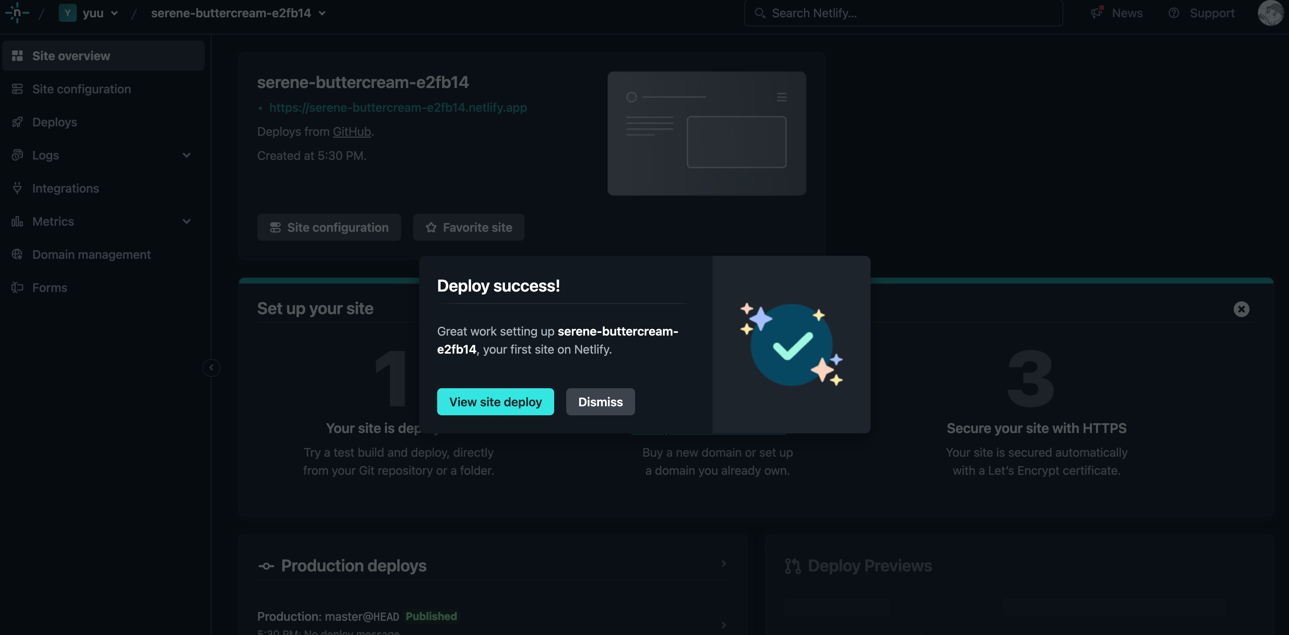Screen dimensions: 1289x635
Task: Click the Favorite site button
Action: coord(468,227)
